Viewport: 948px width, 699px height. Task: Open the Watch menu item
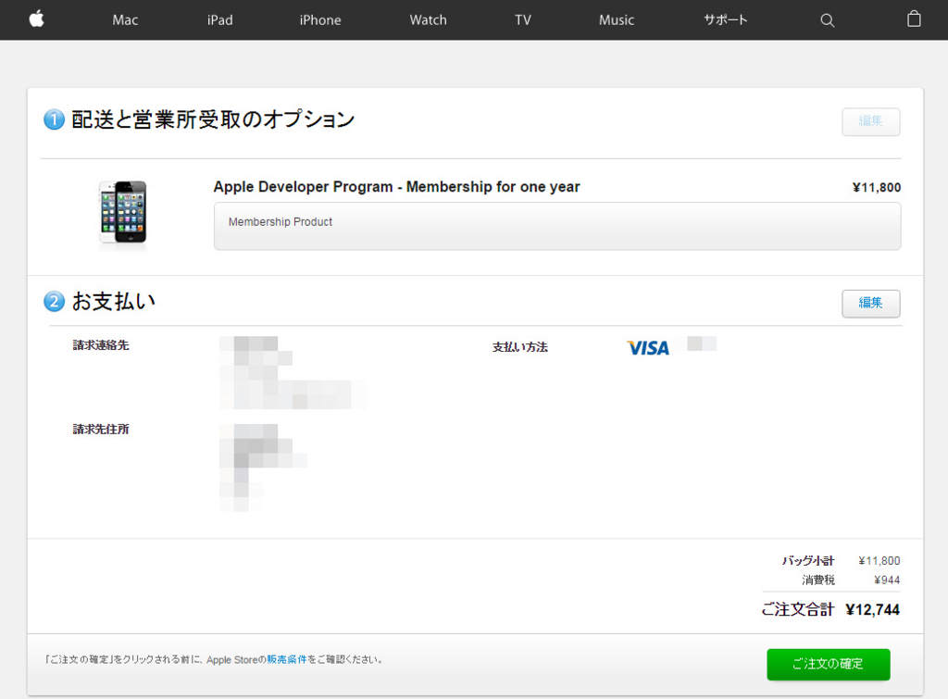[x=428, y=20]
